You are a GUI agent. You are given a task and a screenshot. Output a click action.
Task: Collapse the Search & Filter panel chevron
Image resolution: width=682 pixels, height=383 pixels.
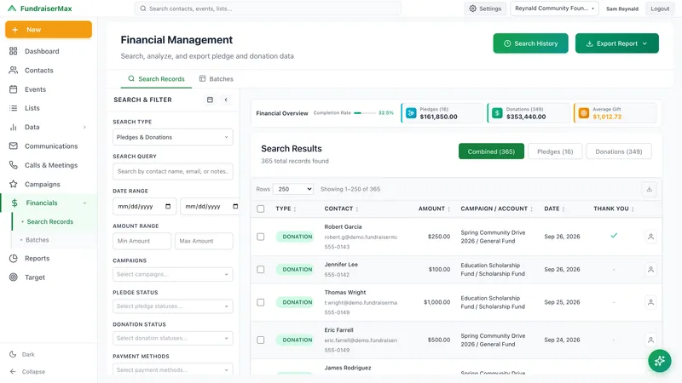226,100
